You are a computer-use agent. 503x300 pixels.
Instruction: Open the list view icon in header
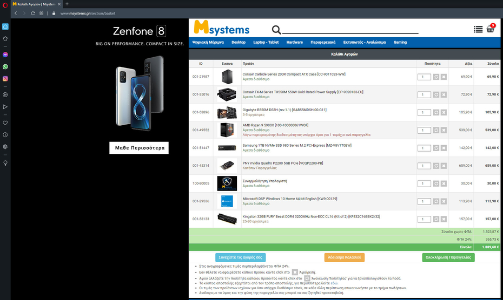[x=478, y=29]
